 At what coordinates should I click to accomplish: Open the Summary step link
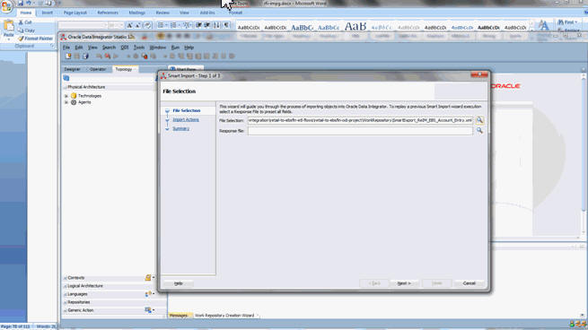(x=180, y=128)
